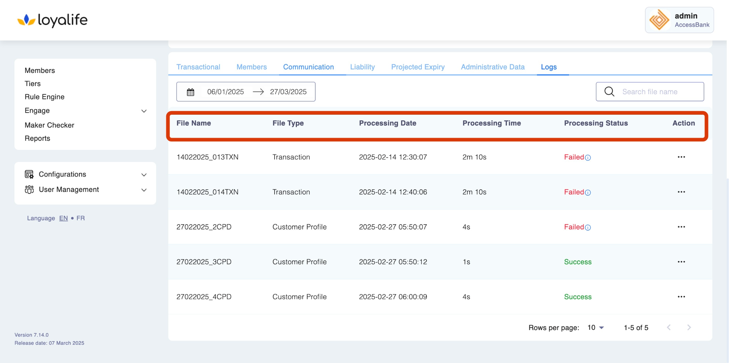Open Maker Checker in the sidebar

pos(50,125)
